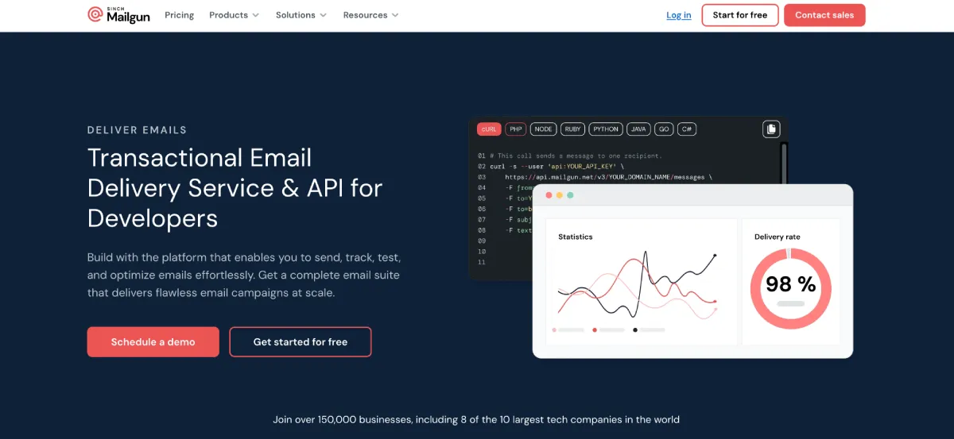
Task: Copy code with the clipboard icon
Action: [771, 129]
